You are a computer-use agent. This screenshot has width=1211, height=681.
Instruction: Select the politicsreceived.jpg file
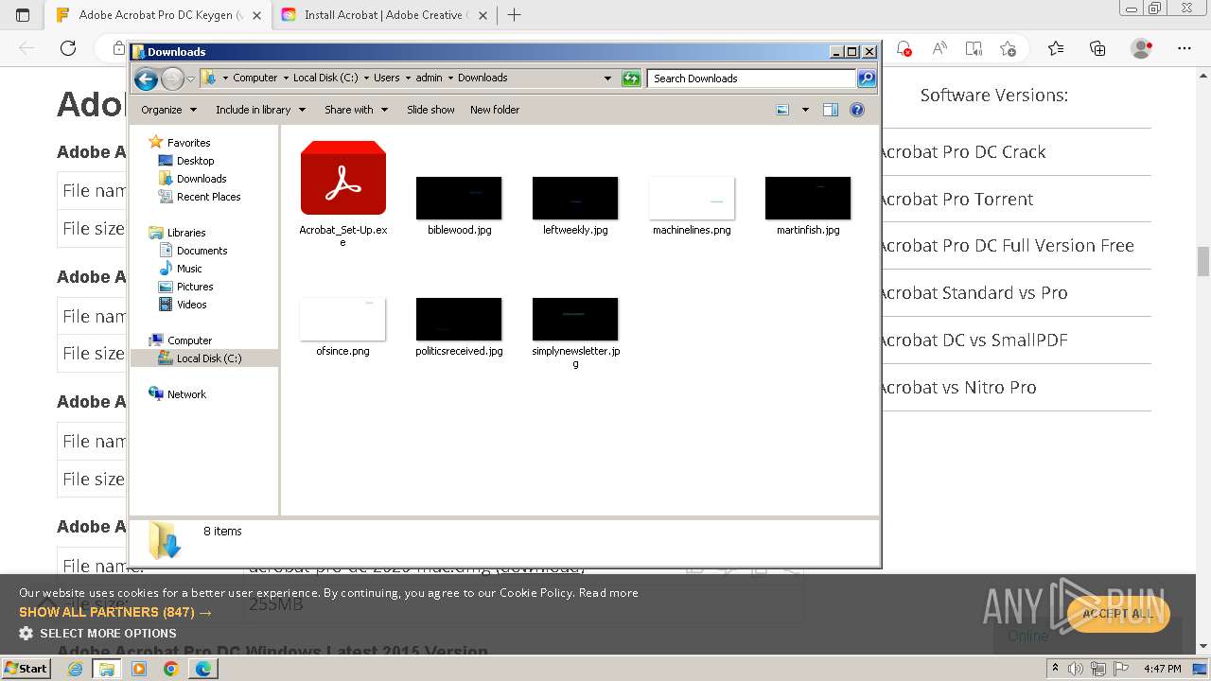tap(459, 326)
